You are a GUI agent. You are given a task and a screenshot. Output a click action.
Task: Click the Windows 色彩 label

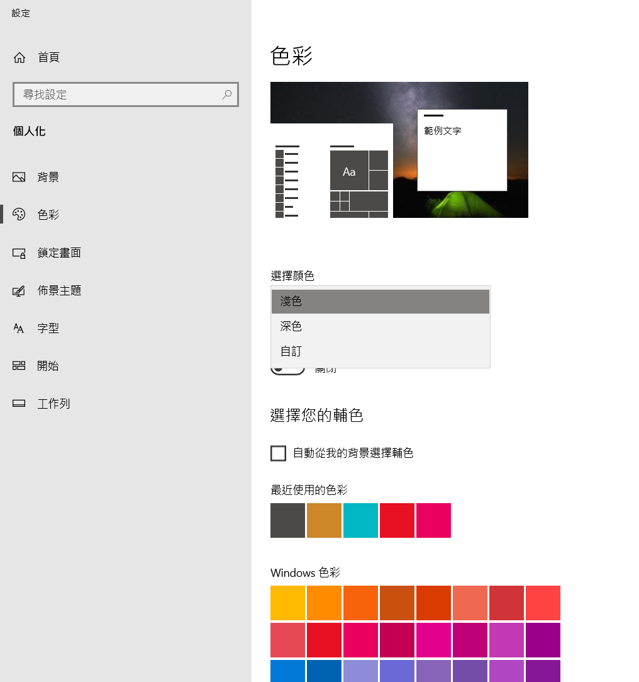tap(306, 573)
